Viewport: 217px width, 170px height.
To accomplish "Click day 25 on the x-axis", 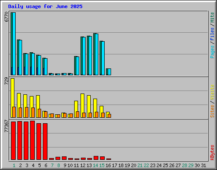I will 165,165.
